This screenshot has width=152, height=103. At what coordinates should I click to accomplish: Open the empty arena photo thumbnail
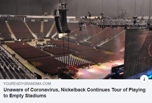click(x=76, y=40)
